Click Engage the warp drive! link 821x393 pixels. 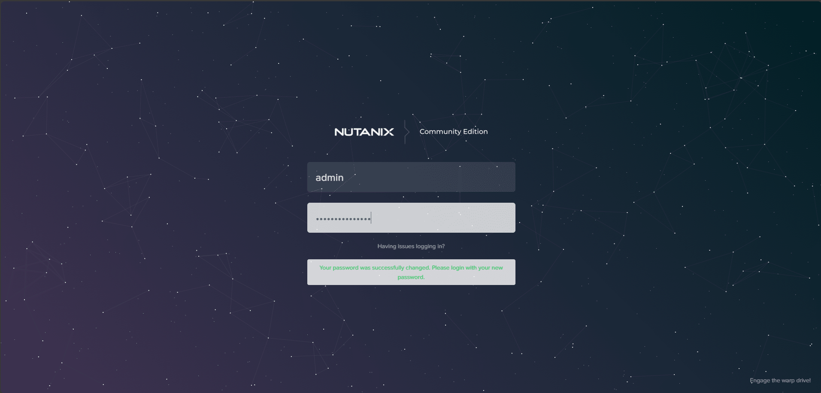click(x=780, y=381)
